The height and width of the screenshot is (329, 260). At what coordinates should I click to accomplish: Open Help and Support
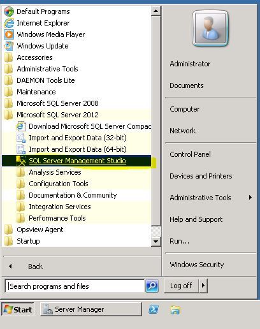196,219
